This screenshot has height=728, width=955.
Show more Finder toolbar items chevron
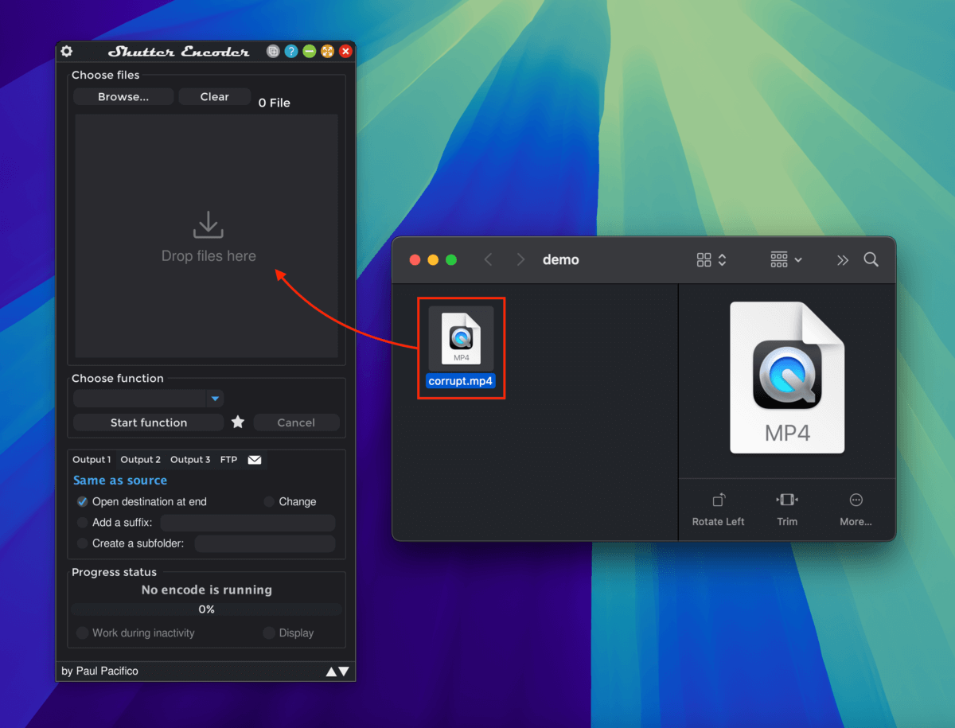(843, 260)
